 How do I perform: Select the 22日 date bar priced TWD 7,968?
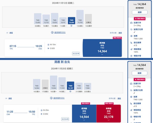(87, 86)
